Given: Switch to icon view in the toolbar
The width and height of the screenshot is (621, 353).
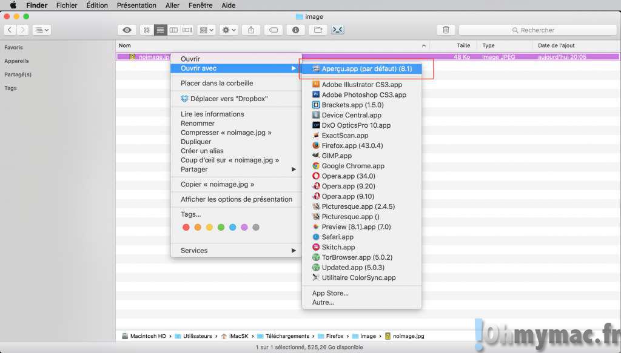Looking at the screenshot, I should click(x=147, y=30).
